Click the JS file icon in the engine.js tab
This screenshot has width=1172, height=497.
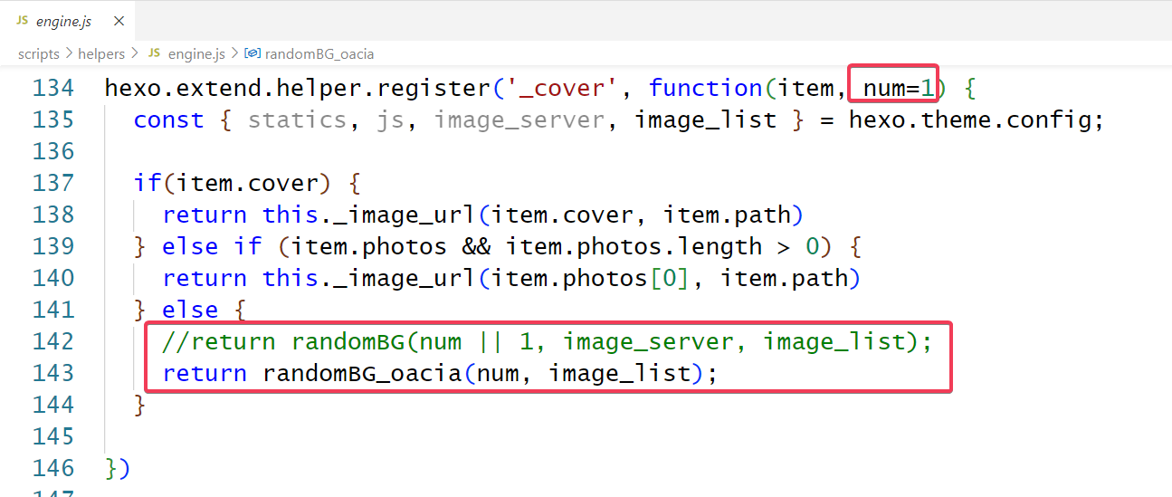click(x=22, y=20)
